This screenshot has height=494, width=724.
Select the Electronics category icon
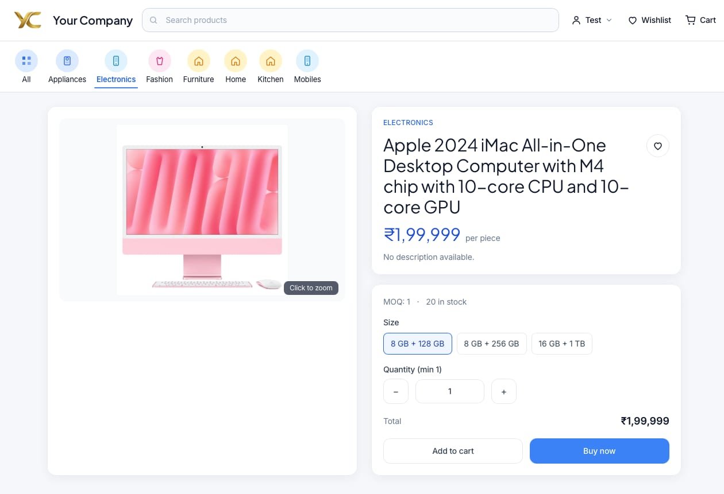(116, 61)
